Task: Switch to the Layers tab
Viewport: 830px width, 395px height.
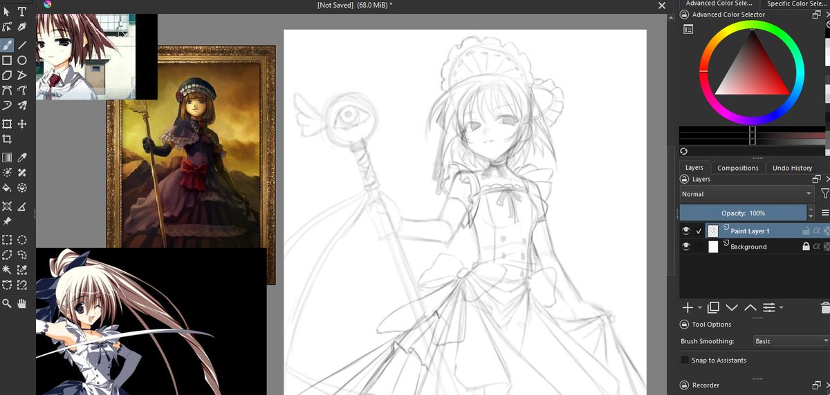Action: click(694, 168)
